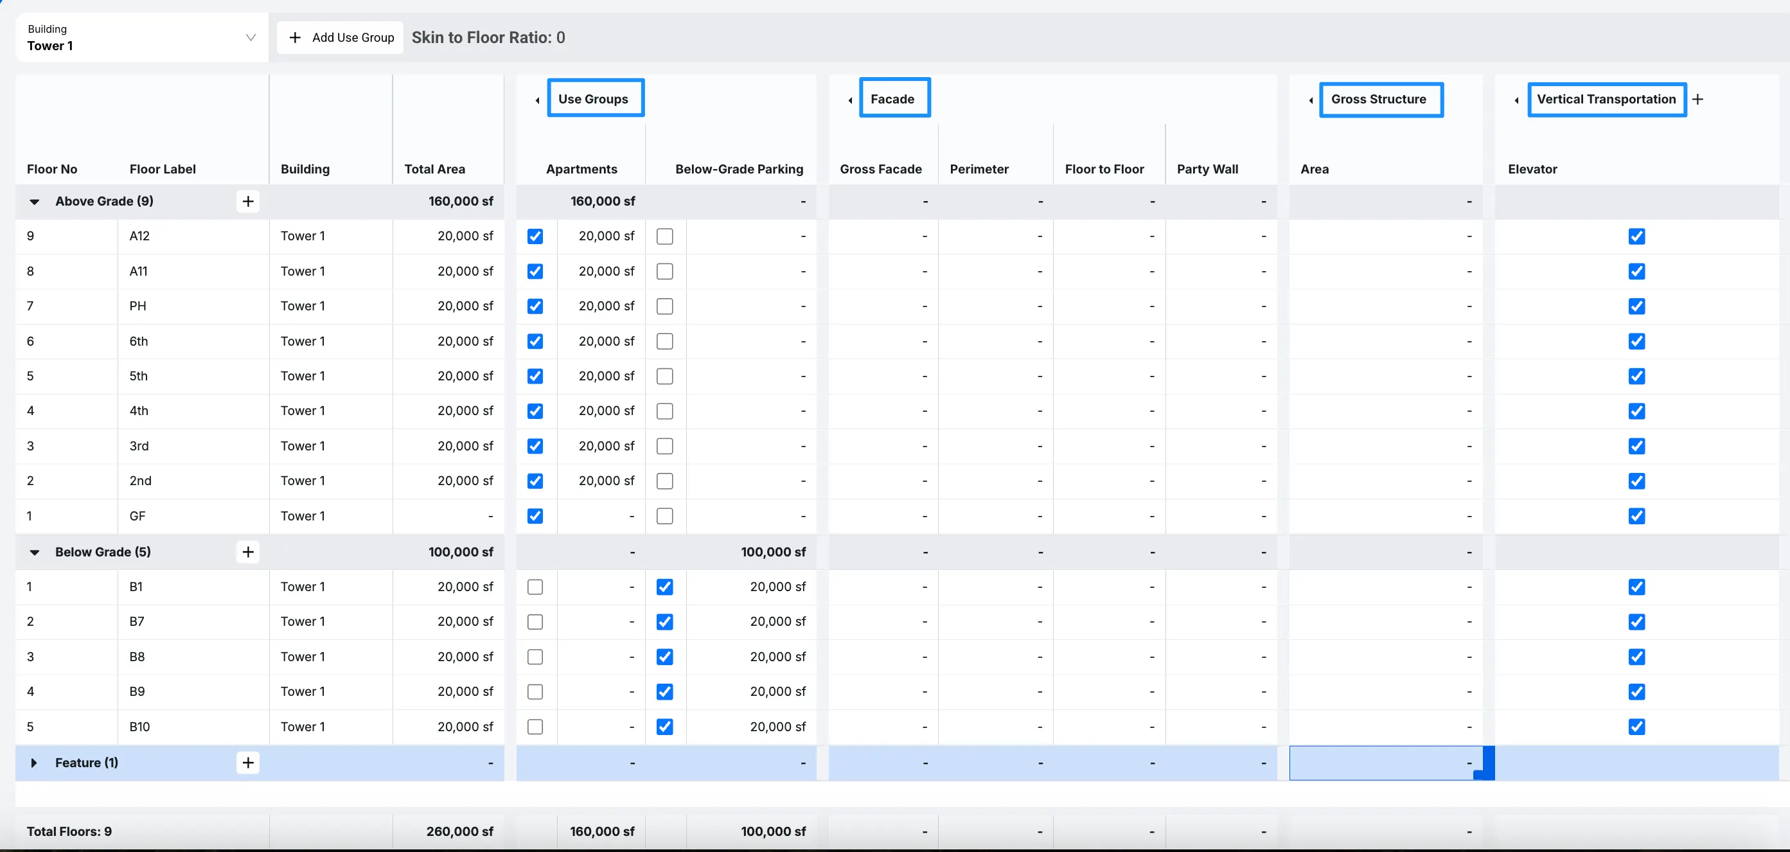Click the Add Use Group button

(341, 37)
